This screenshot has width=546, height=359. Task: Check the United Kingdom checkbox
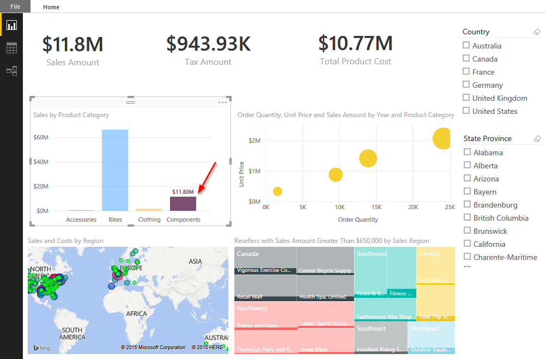tap(467, 98)
